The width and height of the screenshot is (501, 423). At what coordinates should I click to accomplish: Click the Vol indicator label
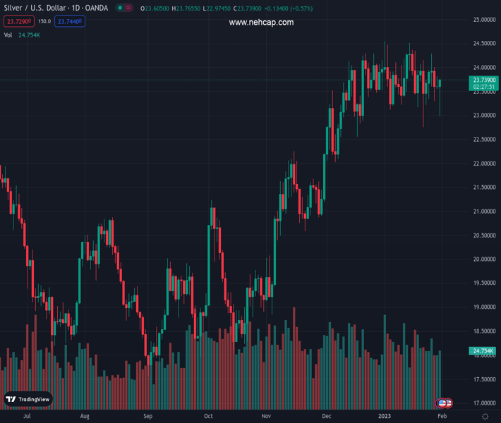click(8, 35)
